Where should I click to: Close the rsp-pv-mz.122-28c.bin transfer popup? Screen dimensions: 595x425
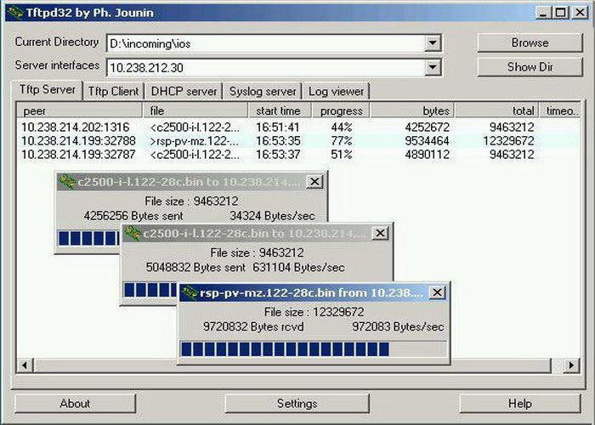pyautogui.click(x=437, y=293)
